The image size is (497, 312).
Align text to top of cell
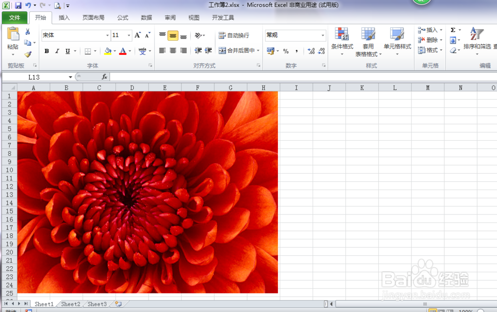(163, 35)
